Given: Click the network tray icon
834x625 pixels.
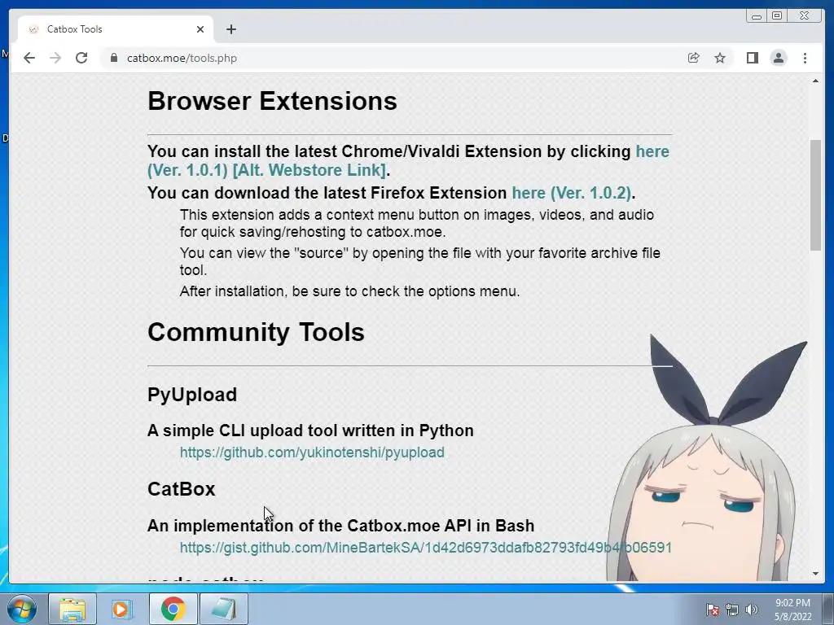Looking at the screenshot, I should coord(732,610).
